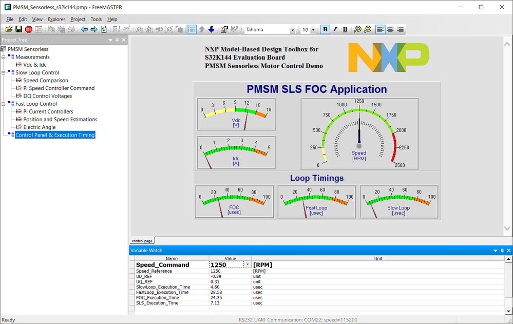The image size is (513, 324).
Task: Select the DQ Control Voltages item
Action: [48, 96]
